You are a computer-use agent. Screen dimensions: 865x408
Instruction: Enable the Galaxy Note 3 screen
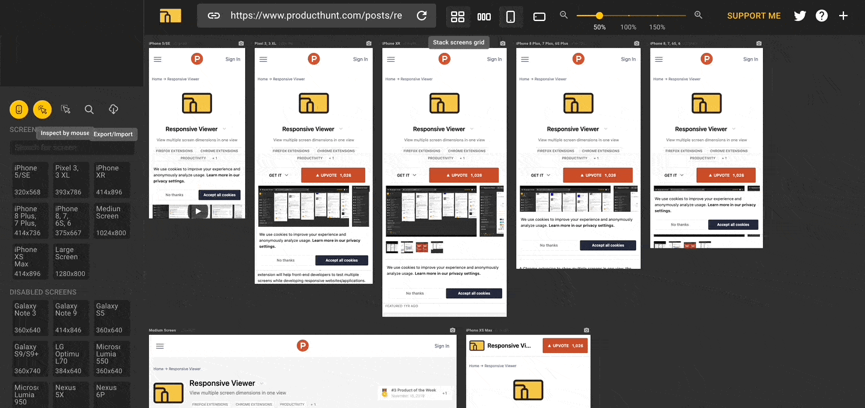29,318
